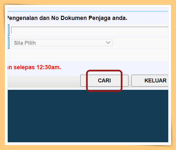Select the Sila Pilih placeholder text
This screenshot has height=150, width=176.
pyautogui.click(x=25, y=43)
